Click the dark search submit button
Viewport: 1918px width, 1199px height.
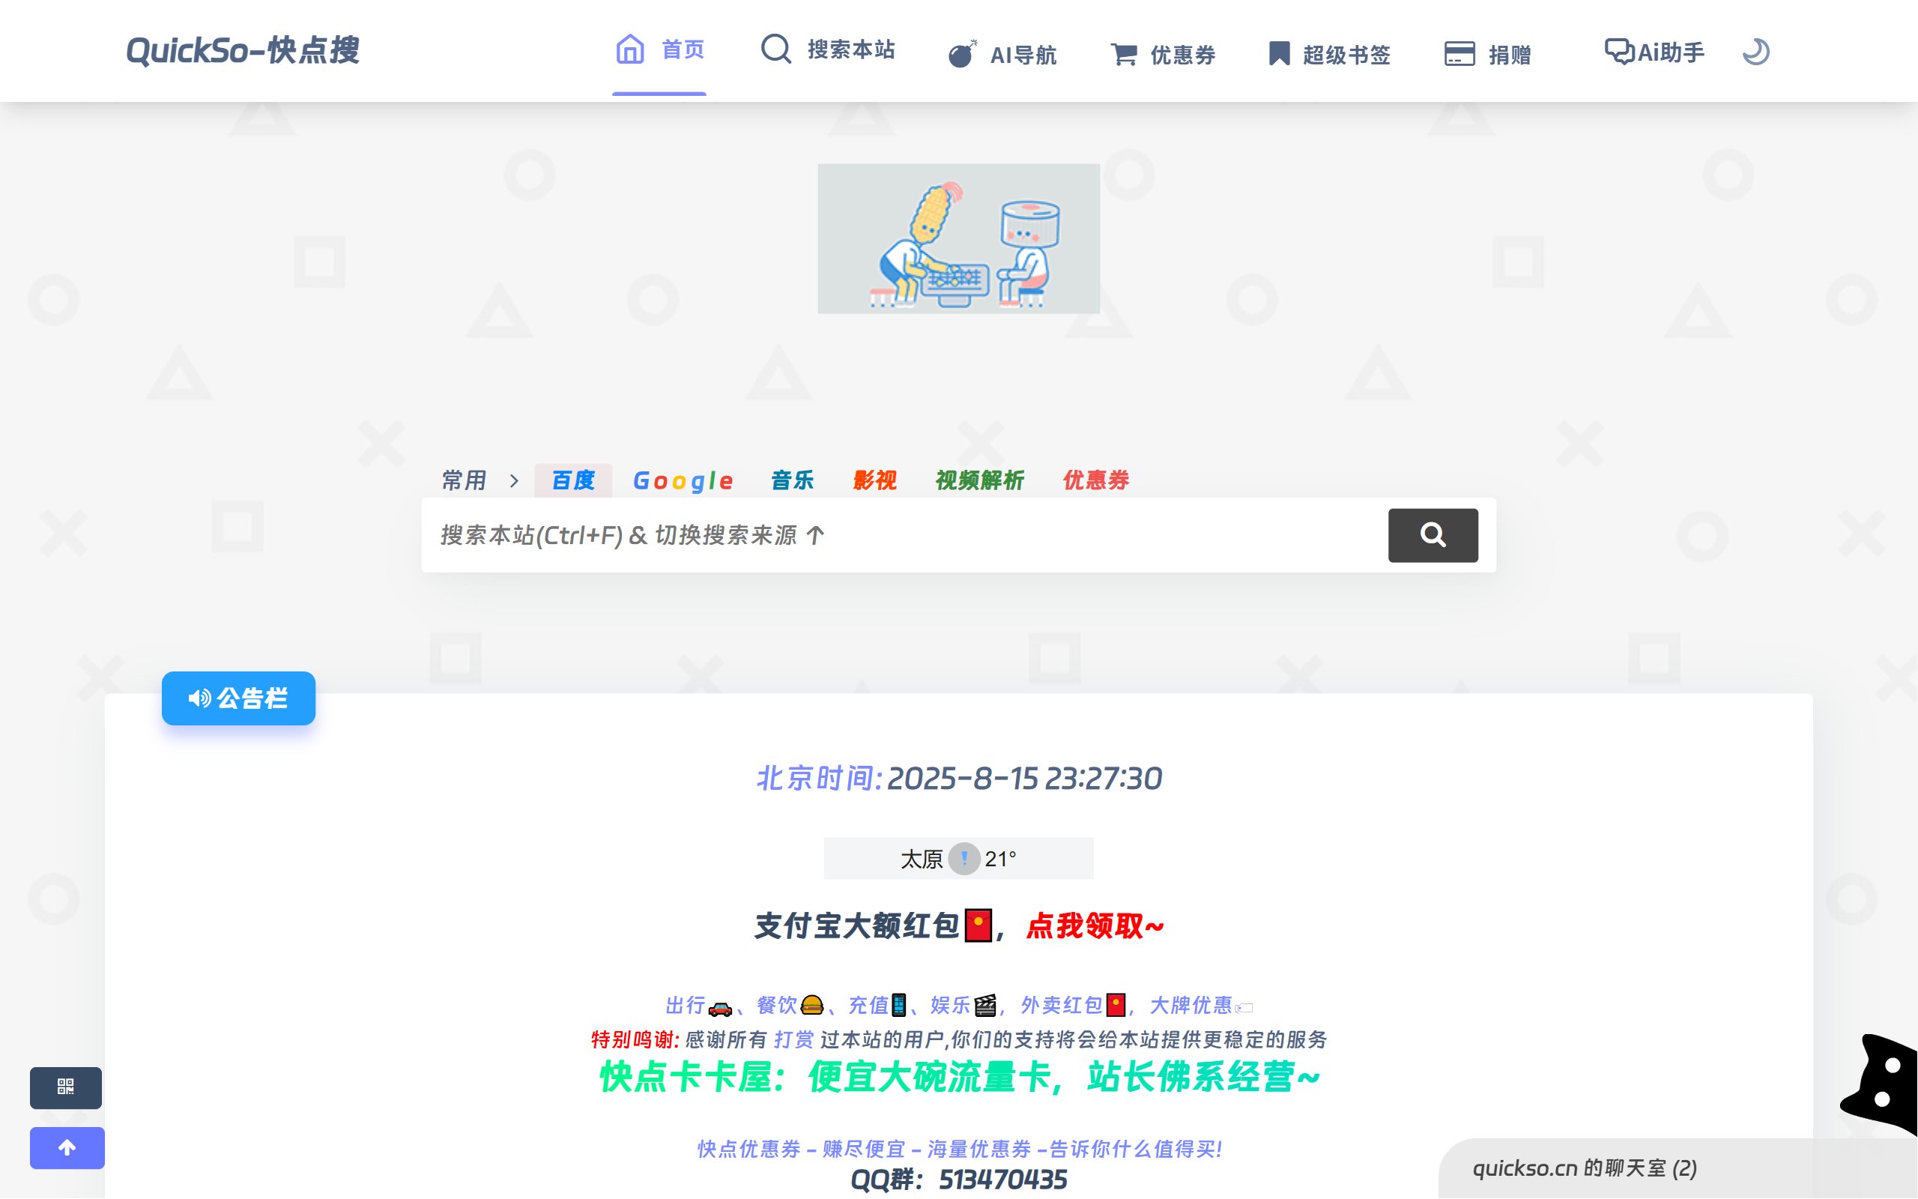coord(1433,535)
